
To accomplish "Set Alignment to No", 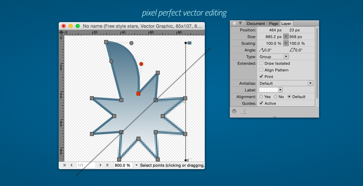I will [x=276, y=97].
